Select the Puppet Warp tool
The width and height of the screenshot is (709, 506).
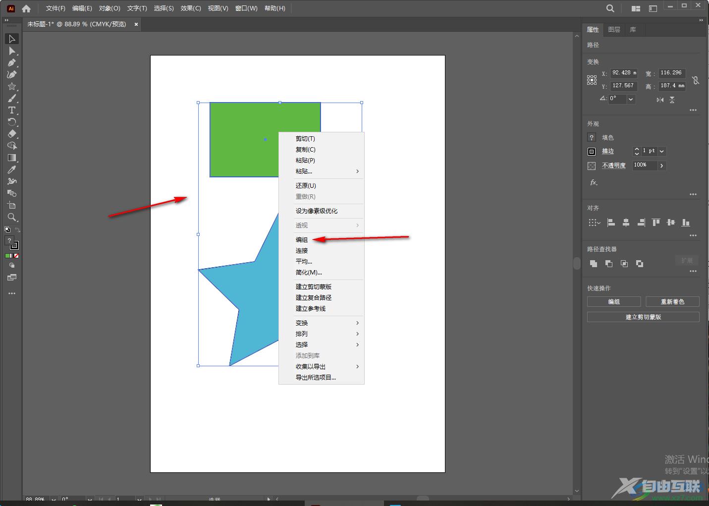point(12,181)
